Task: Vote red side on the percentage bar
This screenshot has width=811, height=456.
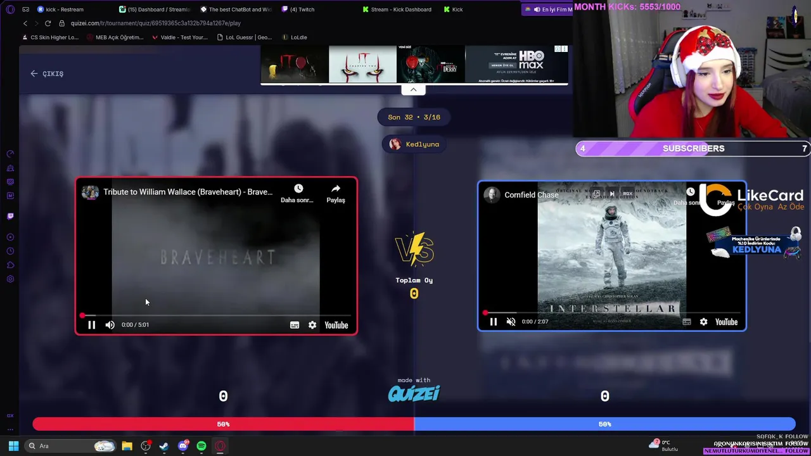Action: [223, 424]
